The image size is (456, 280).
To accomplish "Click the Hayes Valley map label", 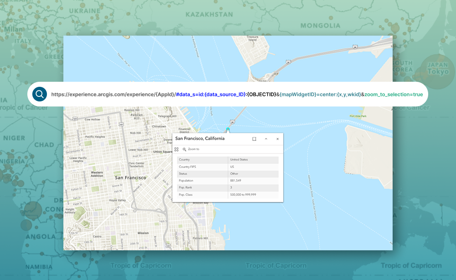I will coord(118,200).
